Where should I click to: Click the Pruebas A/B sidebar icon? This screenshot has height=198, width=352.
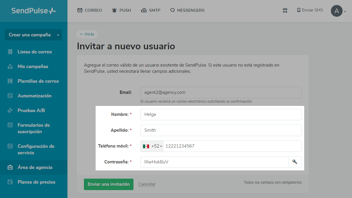[10, 110]
